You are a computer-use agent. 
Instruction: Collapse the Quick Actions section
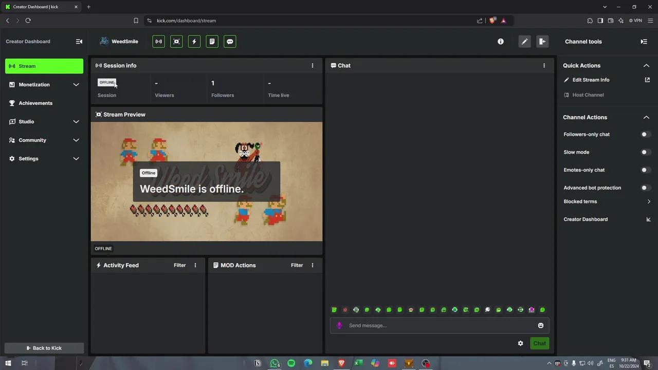(x=646, y=66)
